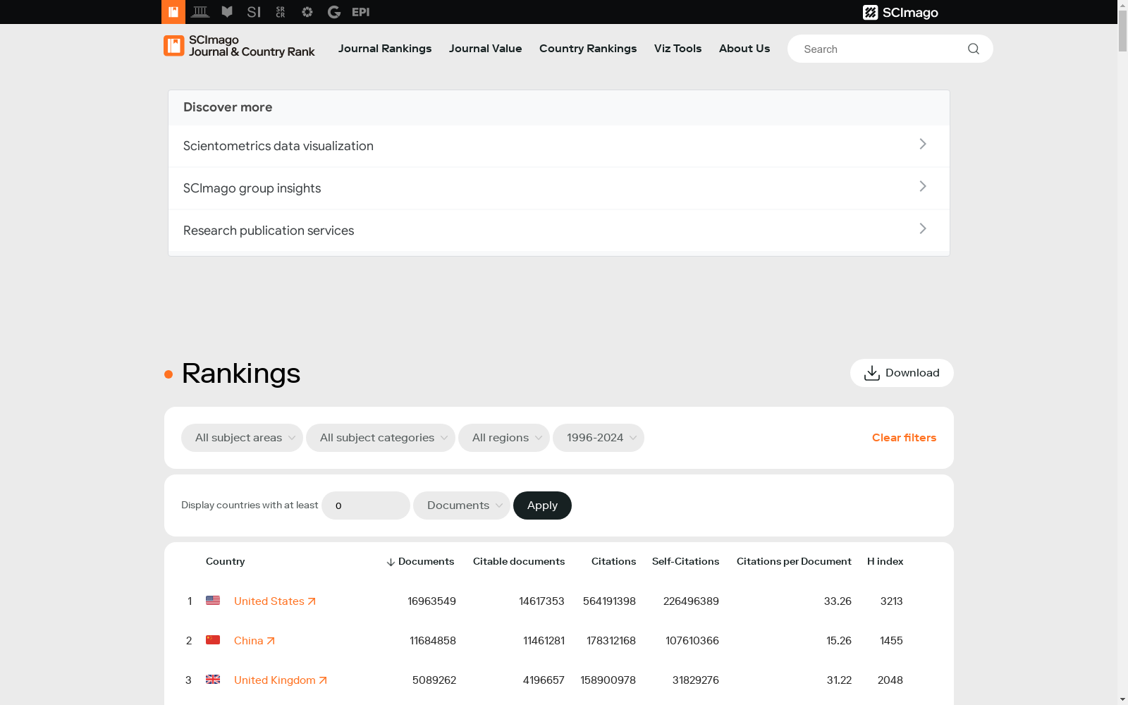Click Clear filters link
Viewport: 1128px width, 705px height.
point(905,438)
